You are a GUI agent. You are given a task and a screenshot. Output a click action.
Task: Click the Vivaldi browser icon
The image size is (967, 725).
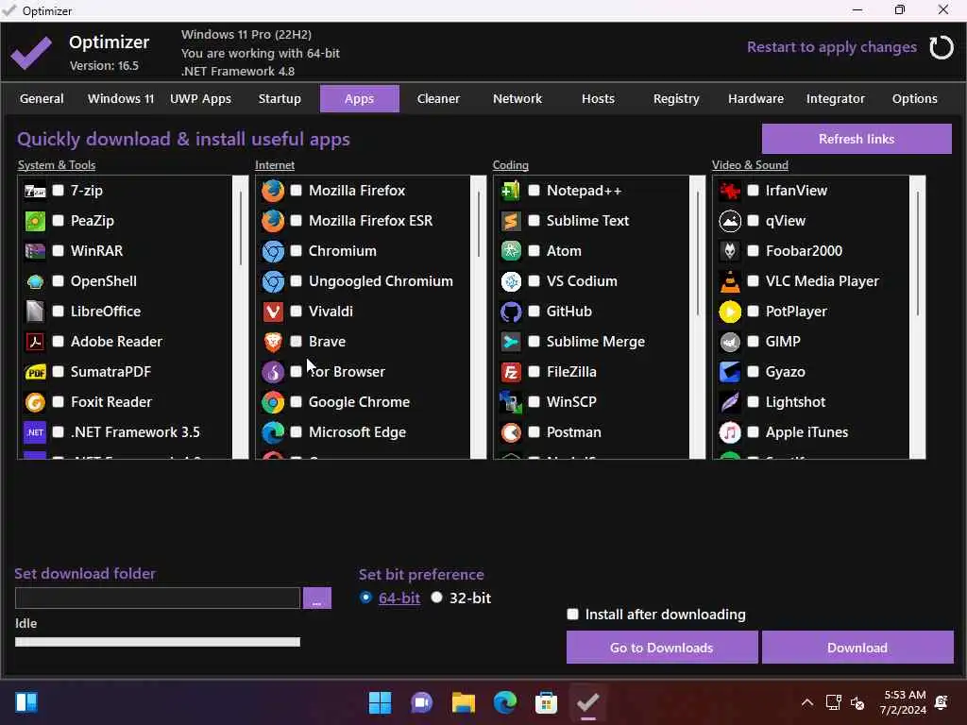coord(273,312)
